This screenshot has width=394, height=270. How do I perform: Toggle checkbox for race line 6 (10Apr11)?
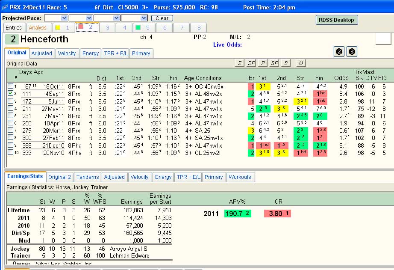coord(10,122)
